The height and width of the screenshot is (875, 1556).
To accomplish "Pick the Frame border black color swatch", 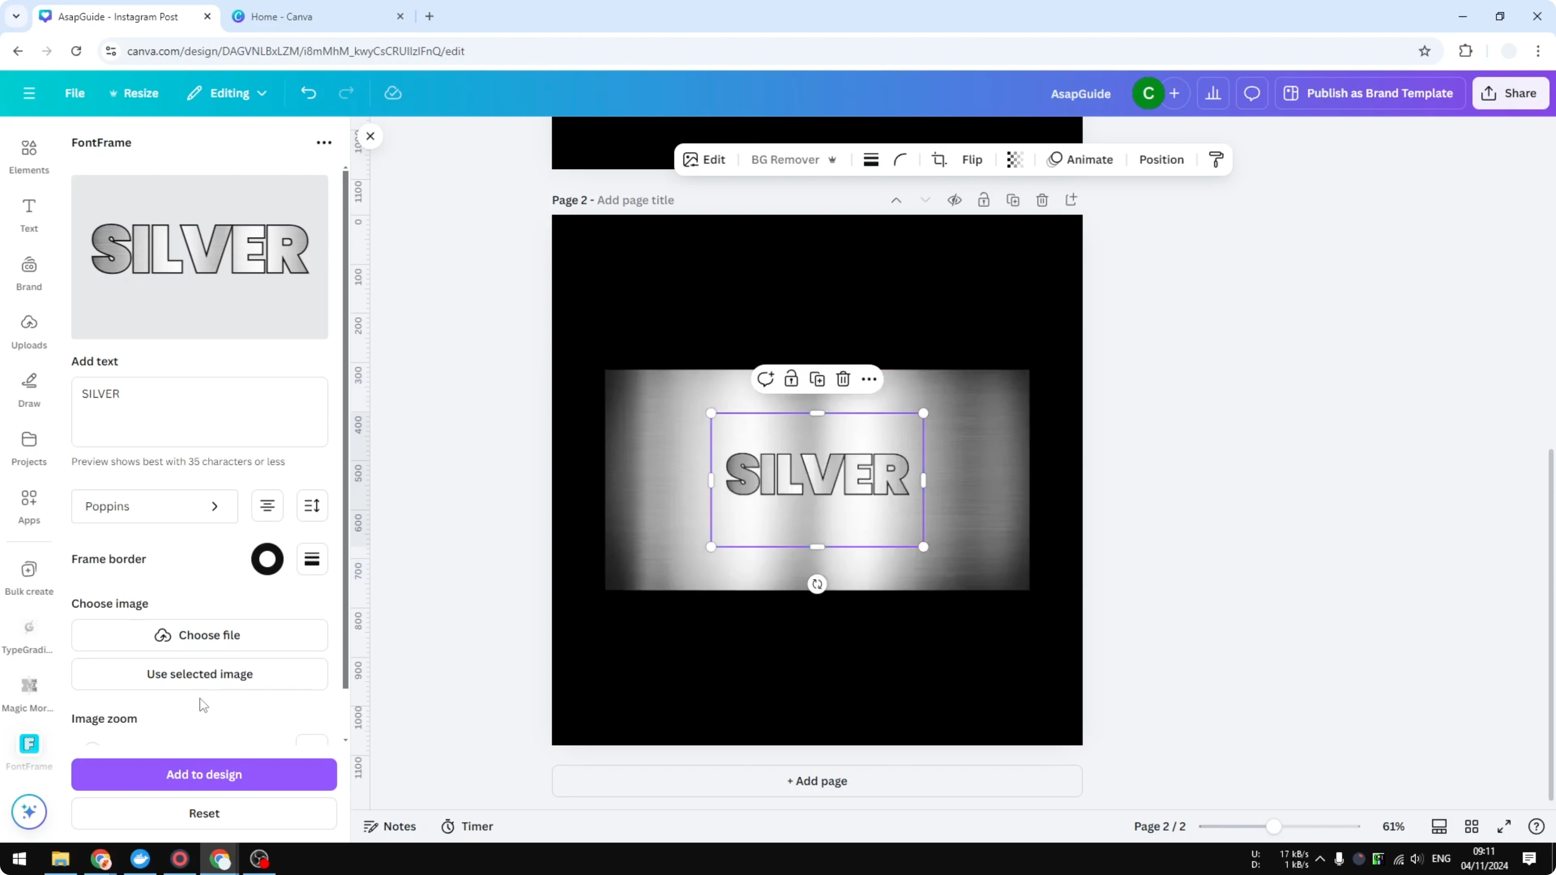I will (267, 559).
